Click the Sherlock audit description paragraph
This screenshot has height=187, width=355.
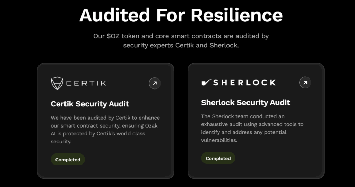click(252, 128)
